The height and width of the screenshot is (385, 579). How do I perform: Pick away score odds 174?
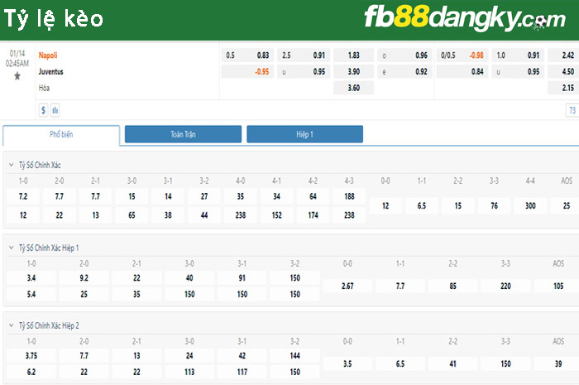click(313, 215)
